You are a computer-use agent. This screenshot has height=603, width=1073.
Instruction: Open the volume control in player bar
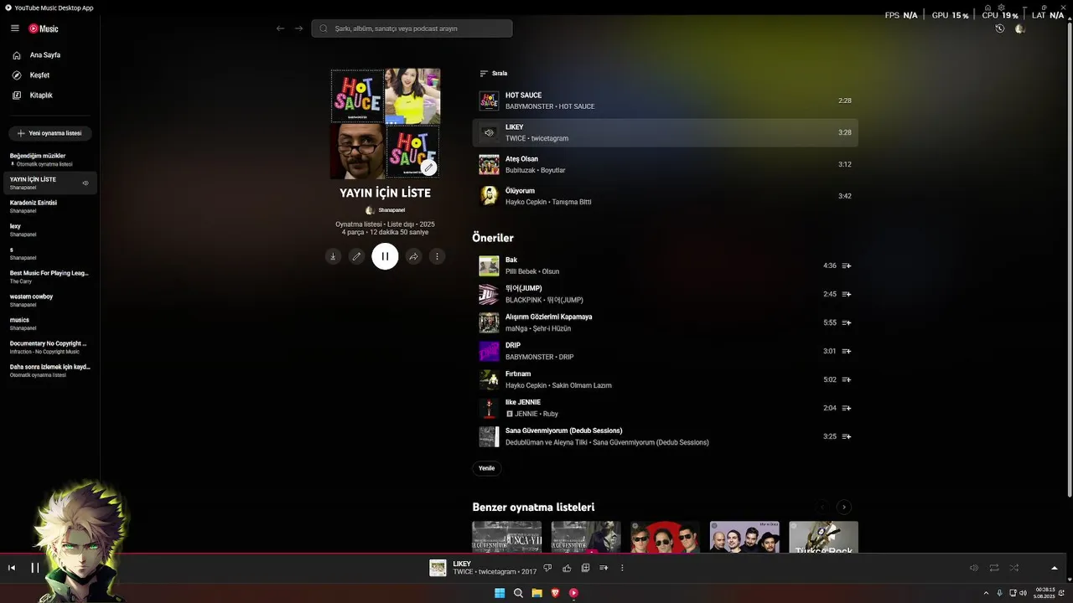[974, 568]
